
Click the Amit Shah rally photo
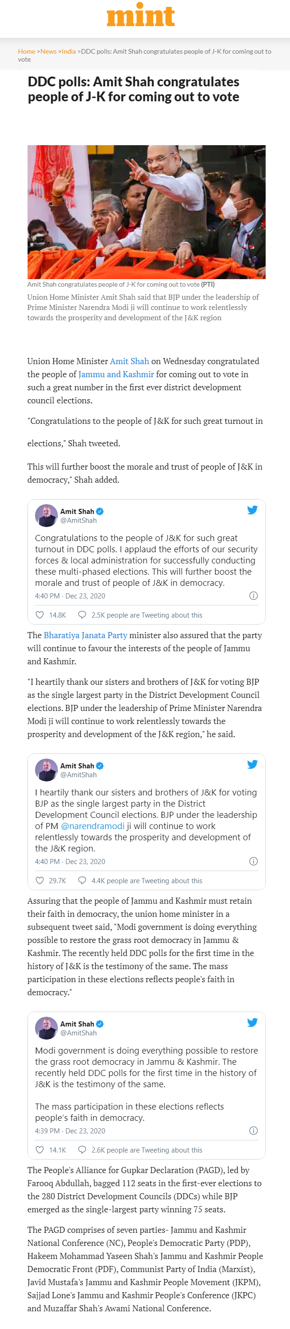[x=146, y=211]
